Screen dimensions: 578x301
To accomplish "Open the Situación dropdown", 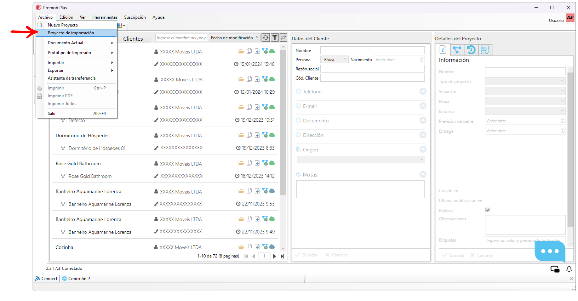I will [x=525, y=91].
